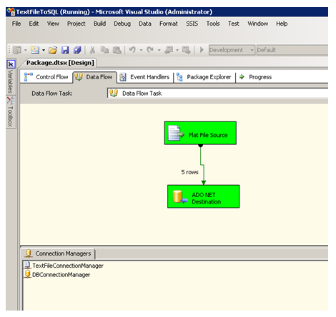
Task: Open the SSIS menu
Action: tap(192, 24)
